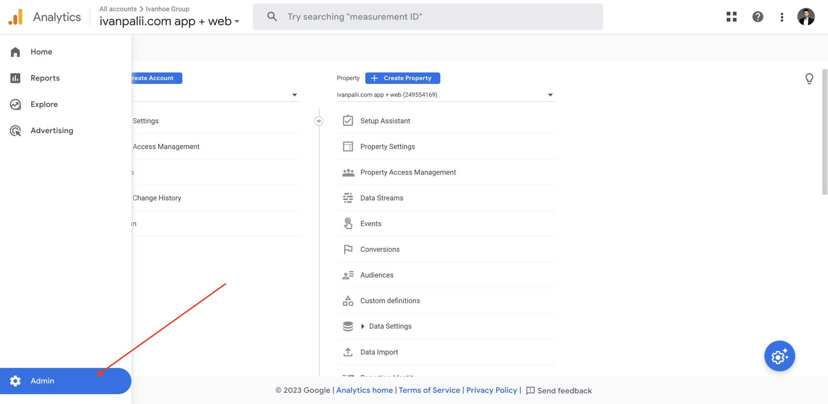The height and width of the screenshot is (404, 828).
Task: Go to Reports in sidebar
Action: pos(45,78)
